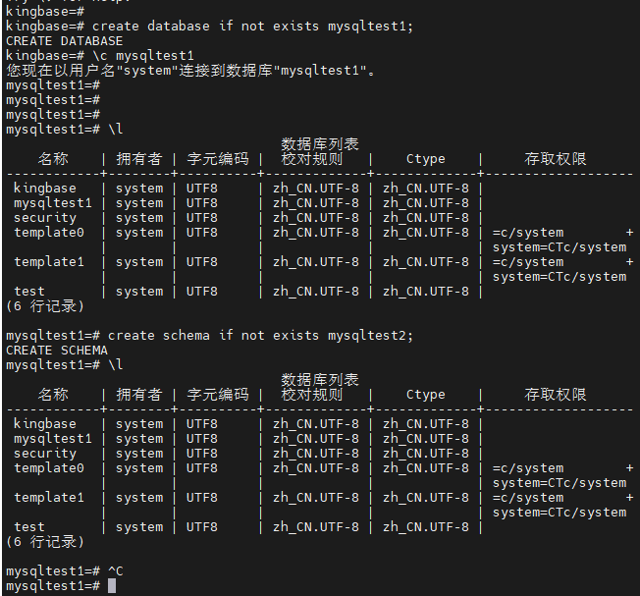The height and width of the screenshot is (596, 640).
Task: Click the "create database if not exists mysqltest1;" command
Action: 253,27
